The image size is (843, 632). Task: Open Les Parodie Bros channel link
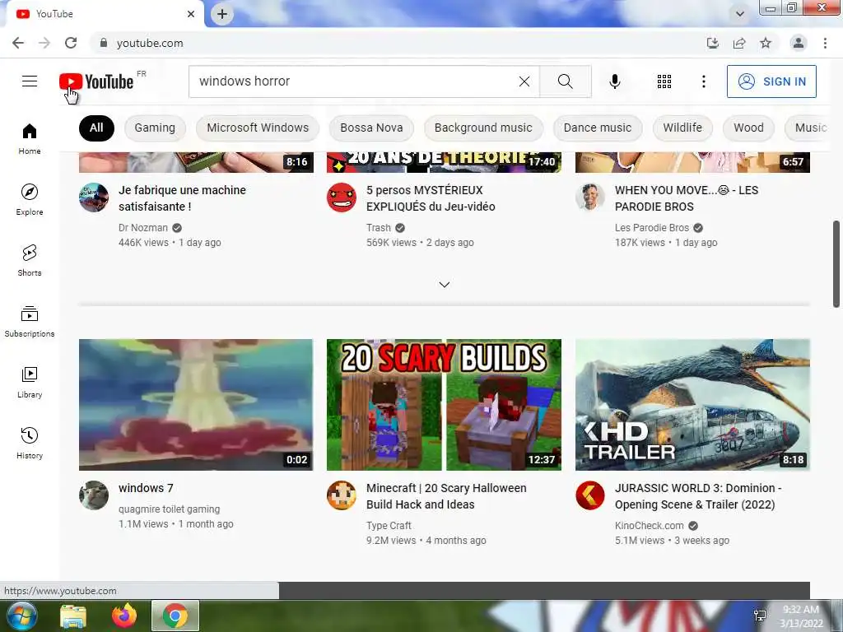(x=652, y=228)
